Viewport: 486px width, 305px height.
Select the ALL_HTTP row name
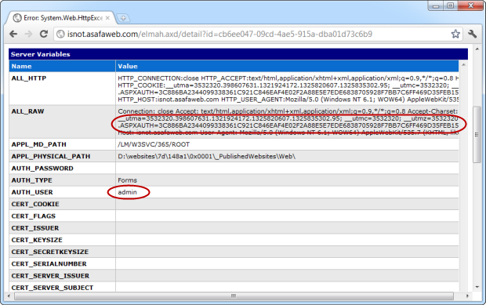29,78
